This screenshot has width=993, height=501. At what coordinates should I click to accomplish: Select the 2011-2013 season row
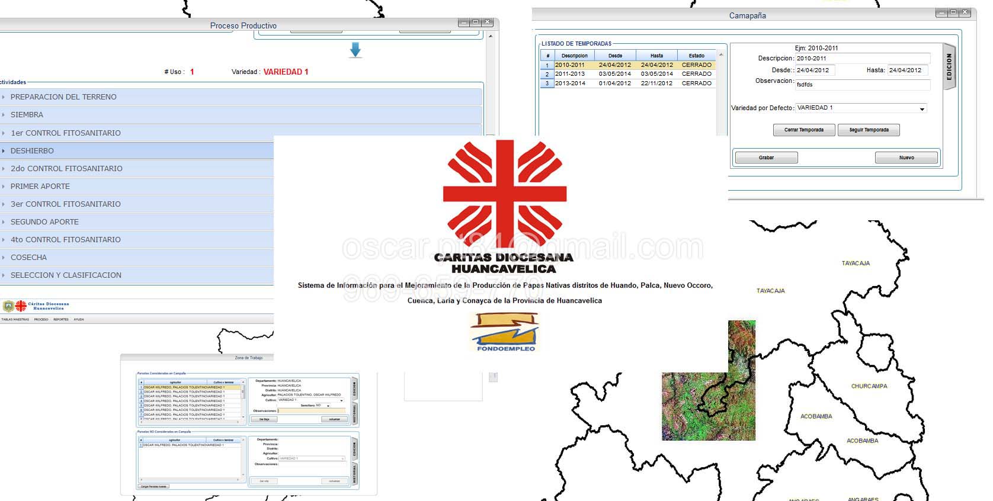click(x=628, y=74)
